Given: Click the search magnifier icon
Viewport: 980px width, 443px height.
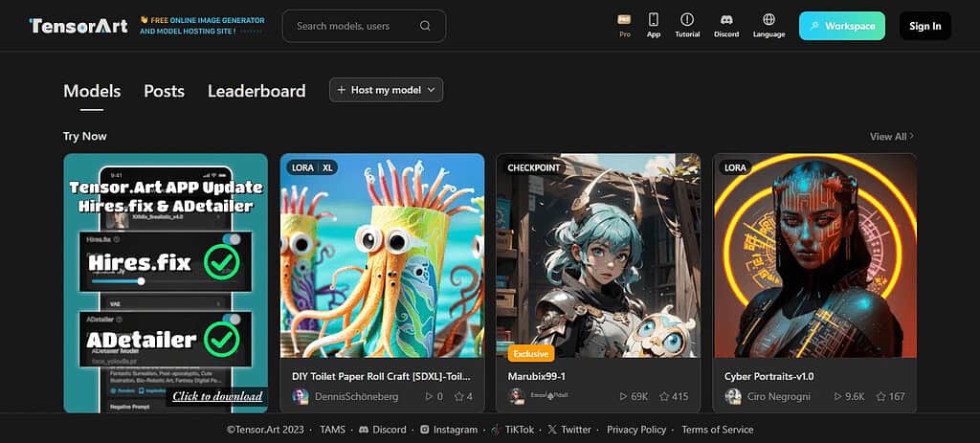Looking at the screenshot, I should (x=425, y=26).
